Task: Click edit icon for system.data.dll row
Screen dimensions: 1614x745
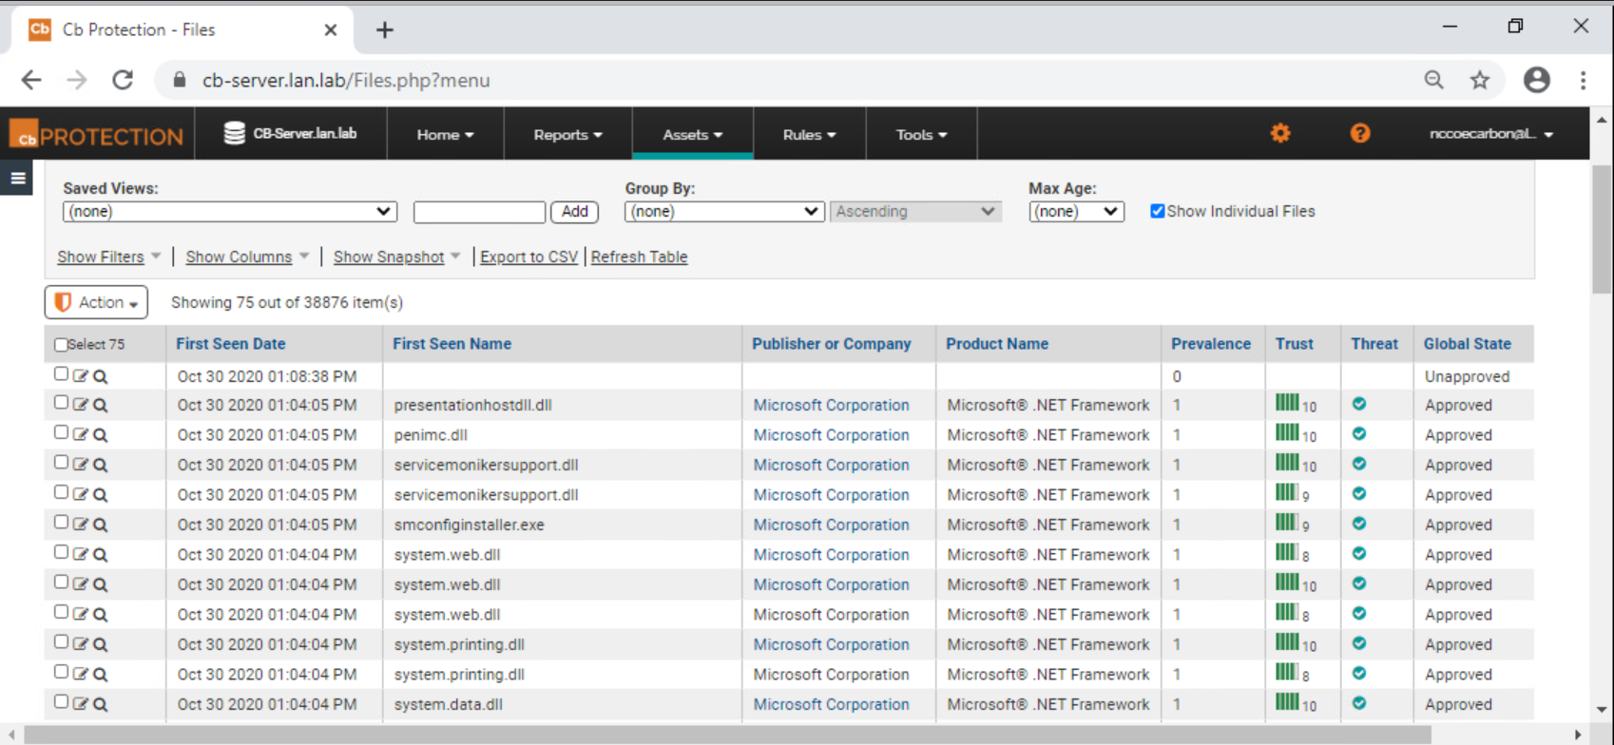Action: [x=80, y=703]
